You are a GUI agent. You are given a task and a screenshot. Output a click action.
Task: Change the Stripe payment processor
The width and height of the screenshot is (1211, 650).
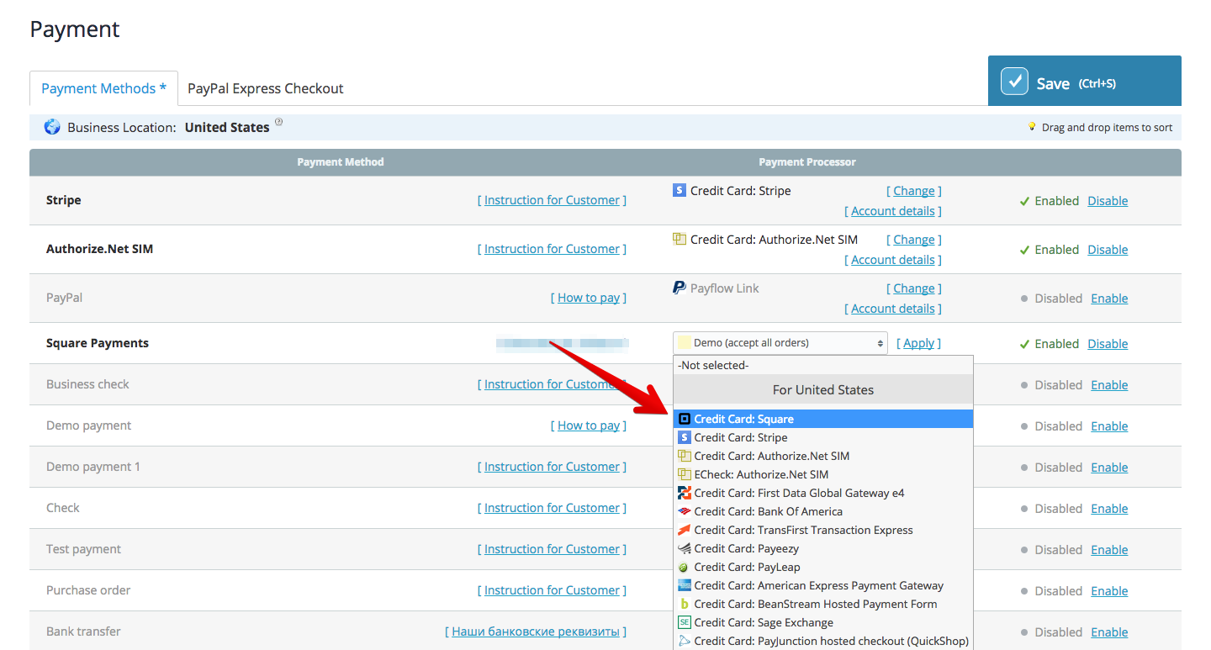[x=914, y=191]
